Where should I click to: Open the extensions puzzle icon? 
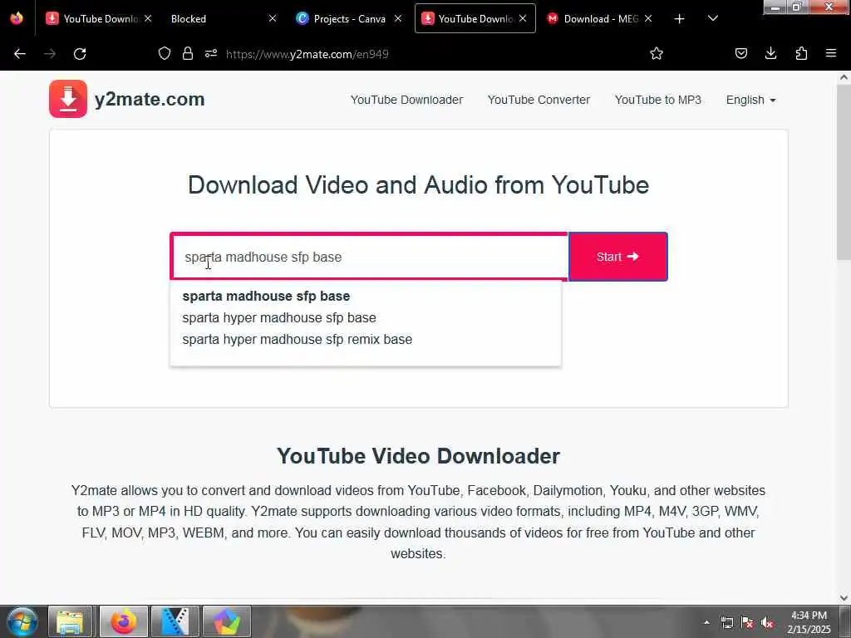[801, 53]
